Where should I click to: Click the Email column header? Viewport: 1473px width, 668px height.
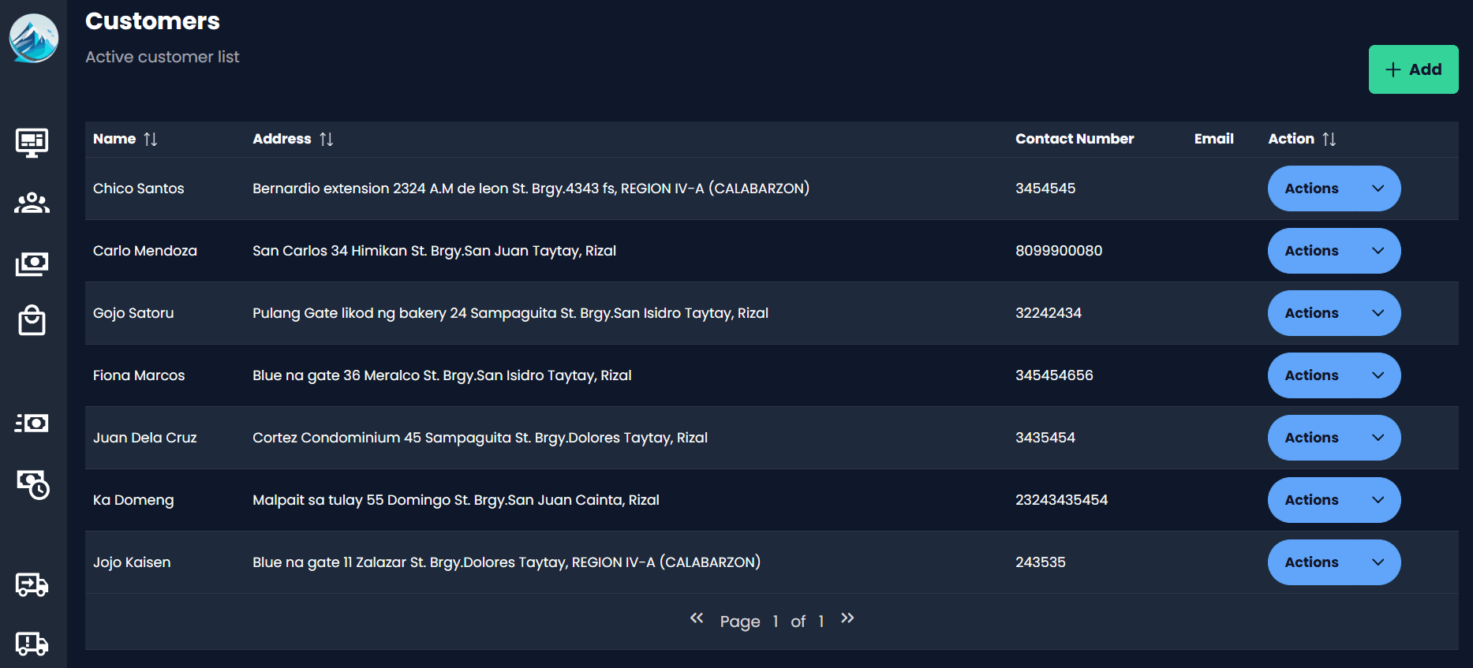1213,139
